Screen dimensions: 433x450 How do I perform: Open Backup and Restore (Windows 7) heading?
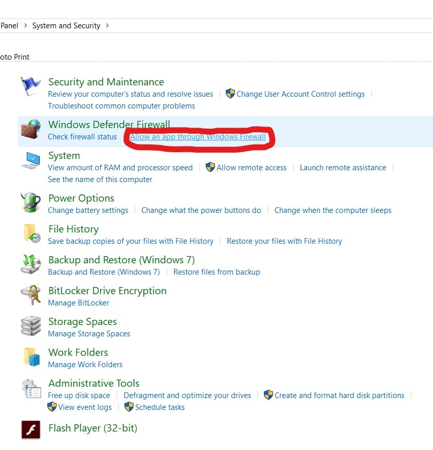[121, 260]
